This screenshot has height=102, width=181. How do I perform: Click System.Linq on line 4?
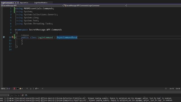pyautogui.click(x=31, y=18)
